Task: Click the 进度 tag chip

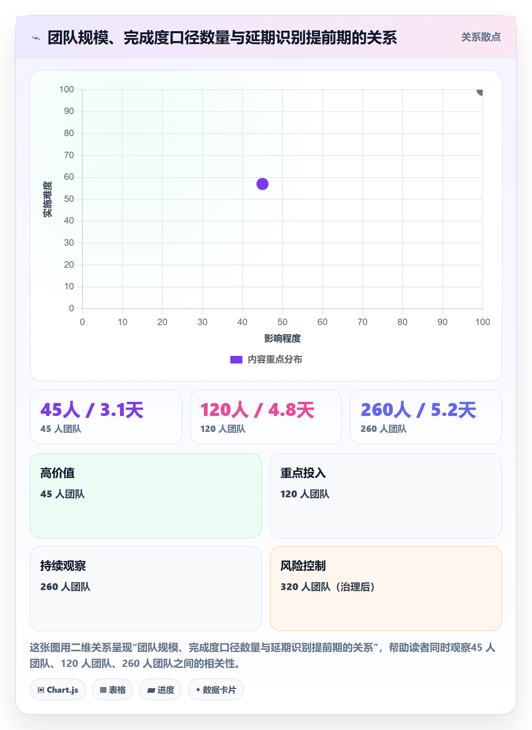Action: [160, 690]
